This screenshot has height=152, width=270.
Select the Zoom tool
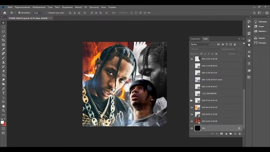[3, 111]
